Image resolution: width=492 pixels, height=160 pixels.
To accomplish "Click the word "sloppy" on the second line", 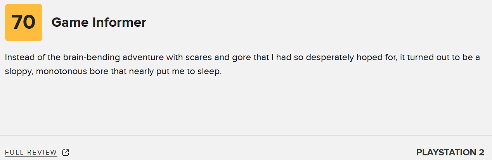I will click(x=17, y=72).
